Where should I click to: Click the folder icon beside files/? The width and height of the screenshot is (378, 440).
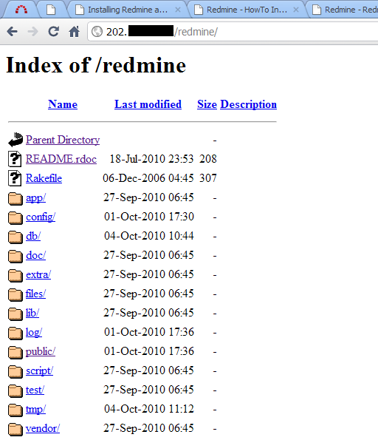(x=16, y=295)
